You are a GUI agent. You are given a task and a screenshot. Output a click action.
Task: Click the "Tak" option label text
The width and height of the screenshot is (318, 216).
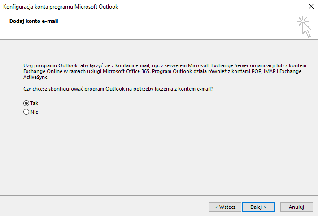pyautogui.click(x=34, y=103)
